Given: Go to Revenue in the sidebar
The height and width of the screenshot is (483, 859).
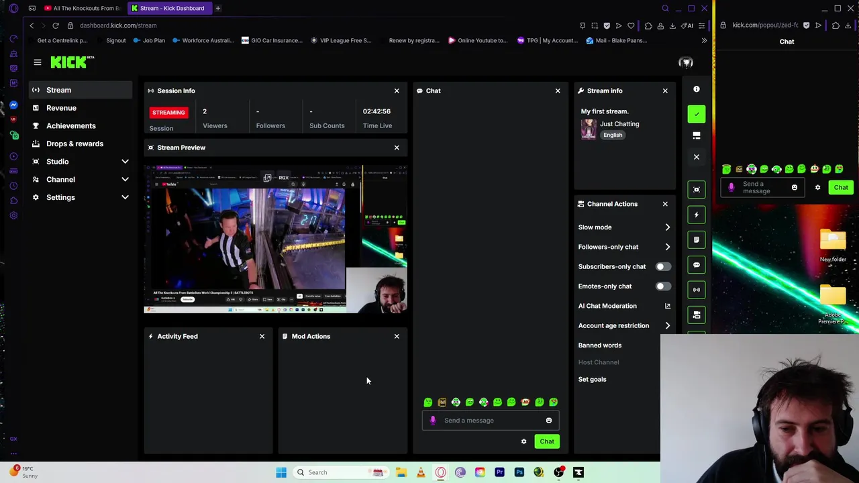Looking at the screenshot, I should pos(81,108).
